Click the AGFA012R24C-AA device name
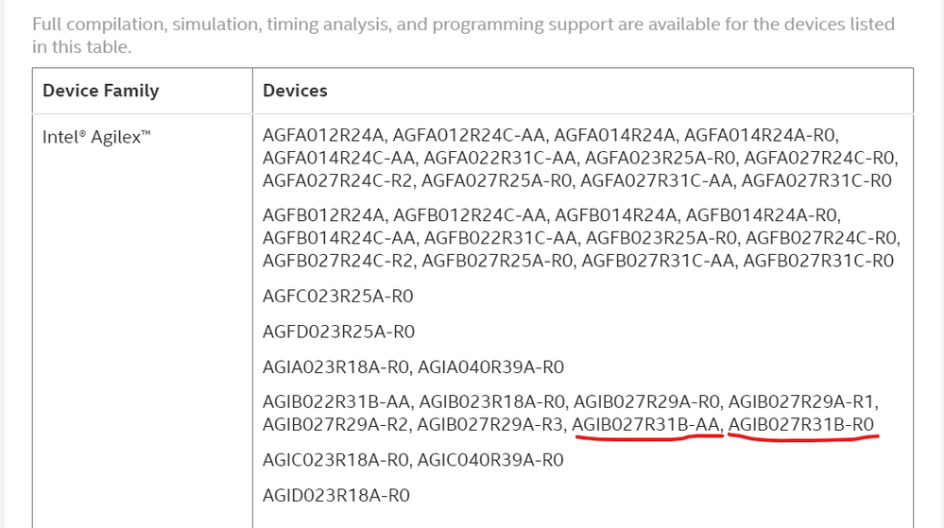This screenshot has width=944, height=528. (470, 137)
